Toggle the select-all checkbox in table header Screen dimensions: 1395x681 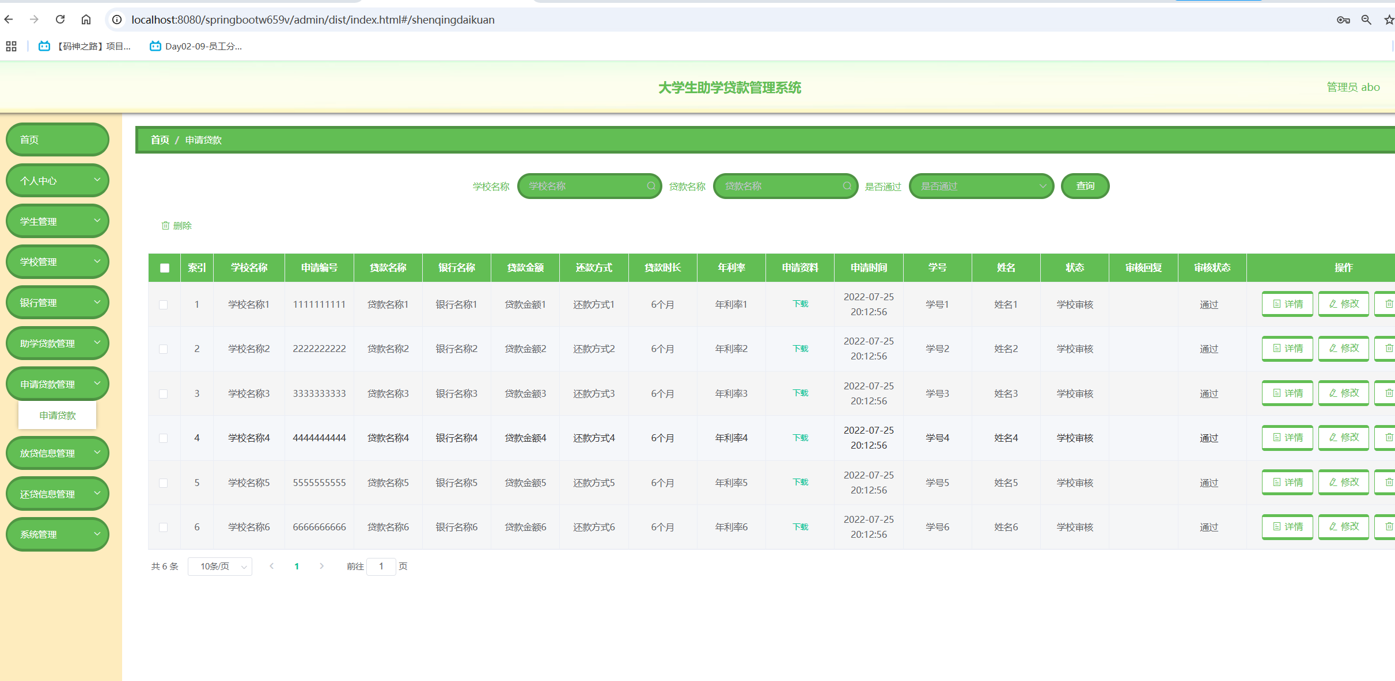pos(165,267)
